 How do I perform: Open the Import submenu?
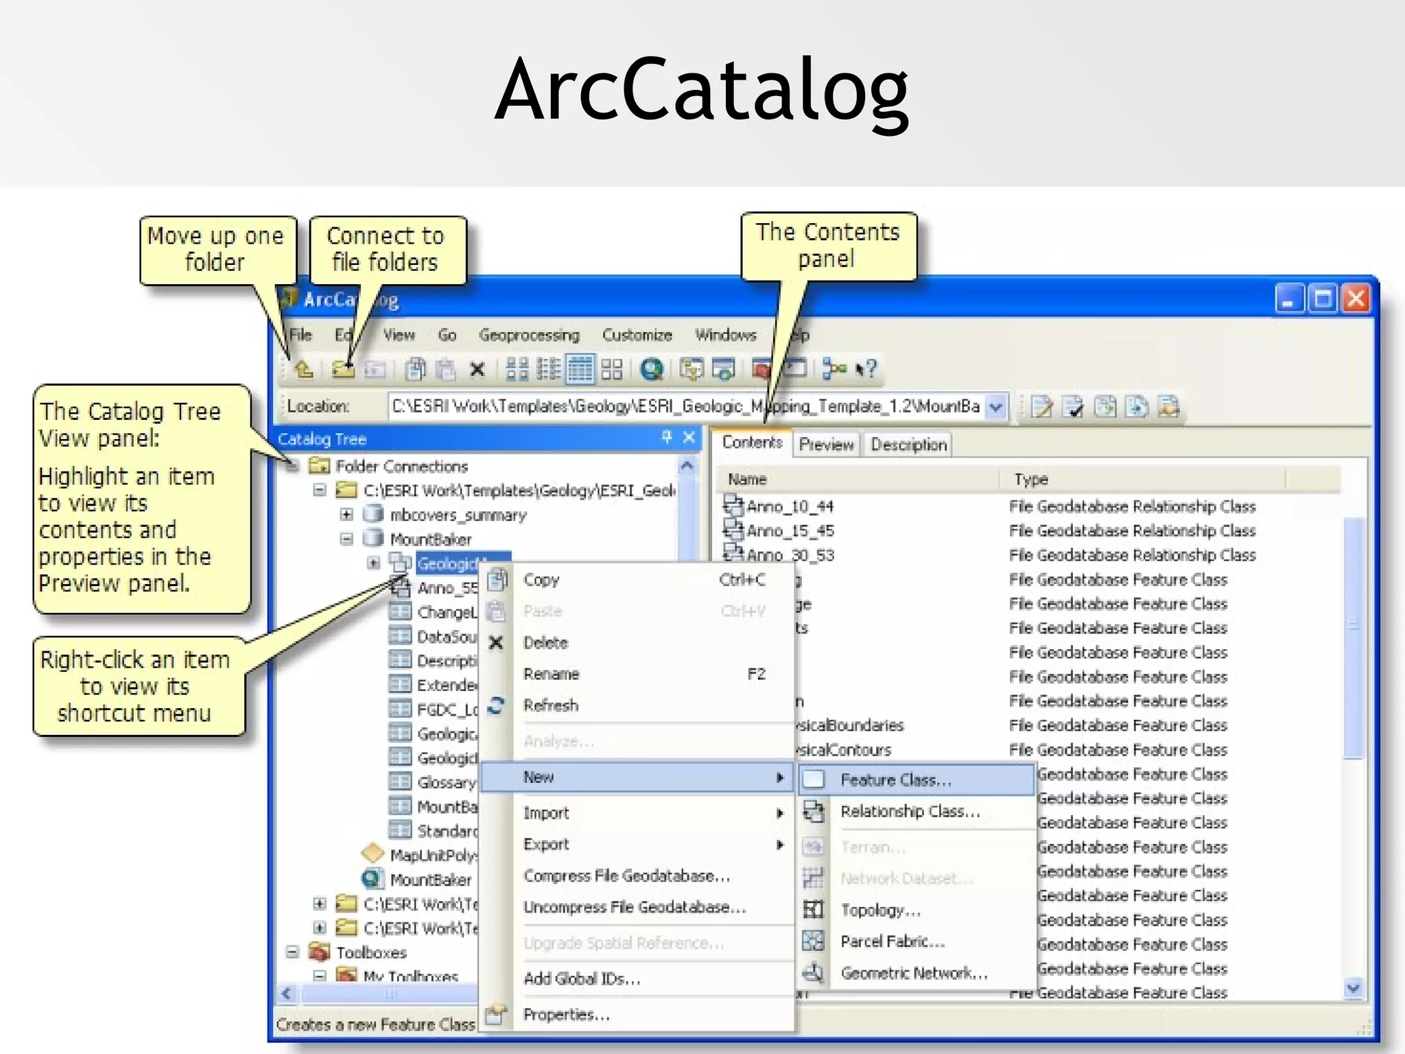(x=638, y=813)
